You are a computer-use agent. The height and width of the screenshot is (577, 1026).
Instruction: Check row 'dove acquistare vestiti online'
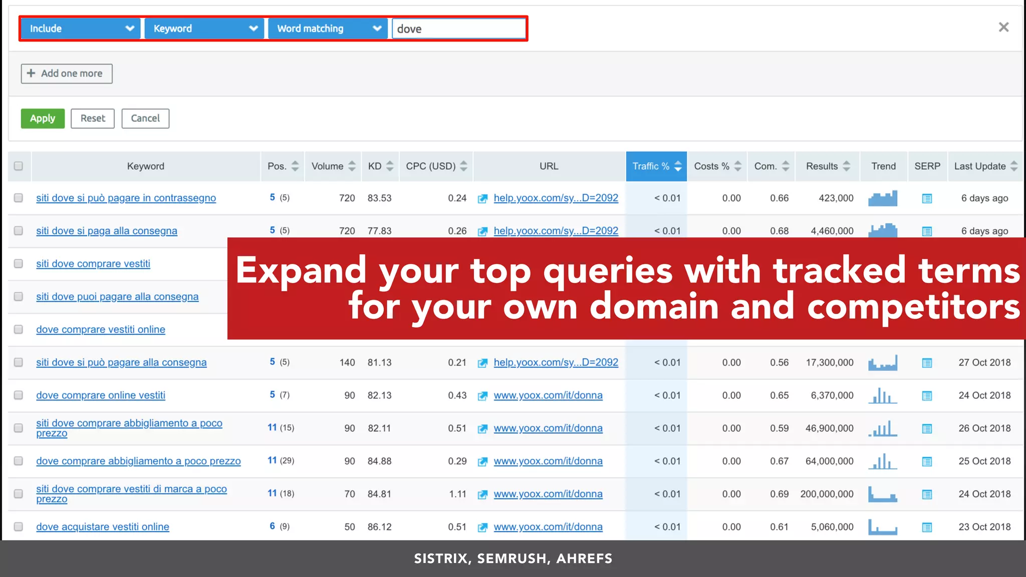point(19,526)
